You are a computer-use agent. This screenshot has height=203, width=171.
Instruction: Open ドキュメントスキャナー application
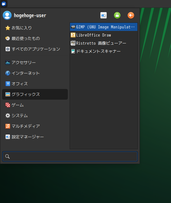[x=104, y=51]
